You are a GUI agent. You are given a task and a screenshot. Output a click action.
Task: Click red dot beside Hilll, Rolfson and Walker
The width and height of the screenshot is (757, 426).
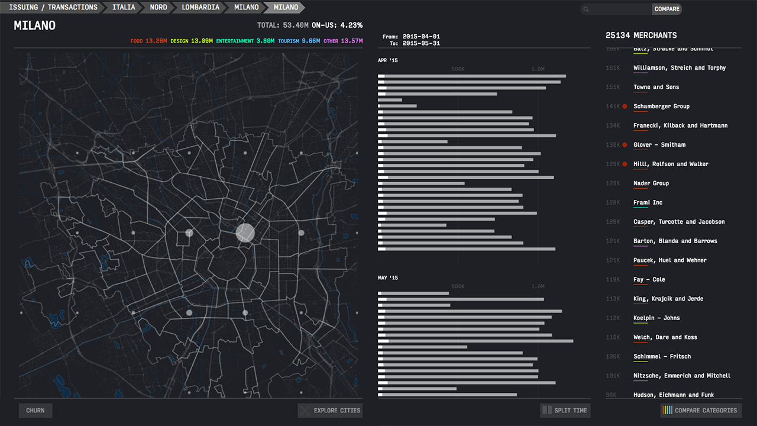coord(625,164)
